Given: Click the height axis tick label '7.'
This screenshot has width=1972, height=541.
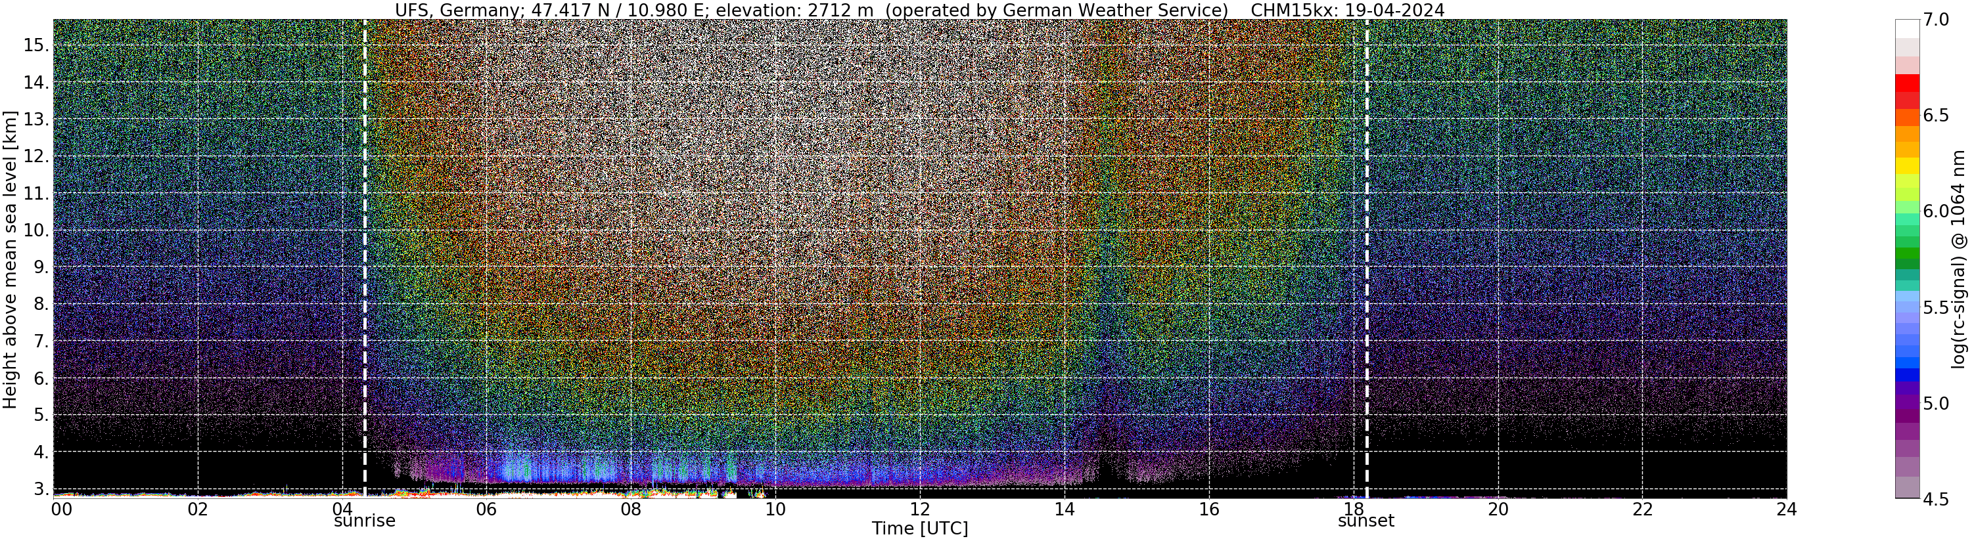Looking at the screenshot, I should pos(41,341).
